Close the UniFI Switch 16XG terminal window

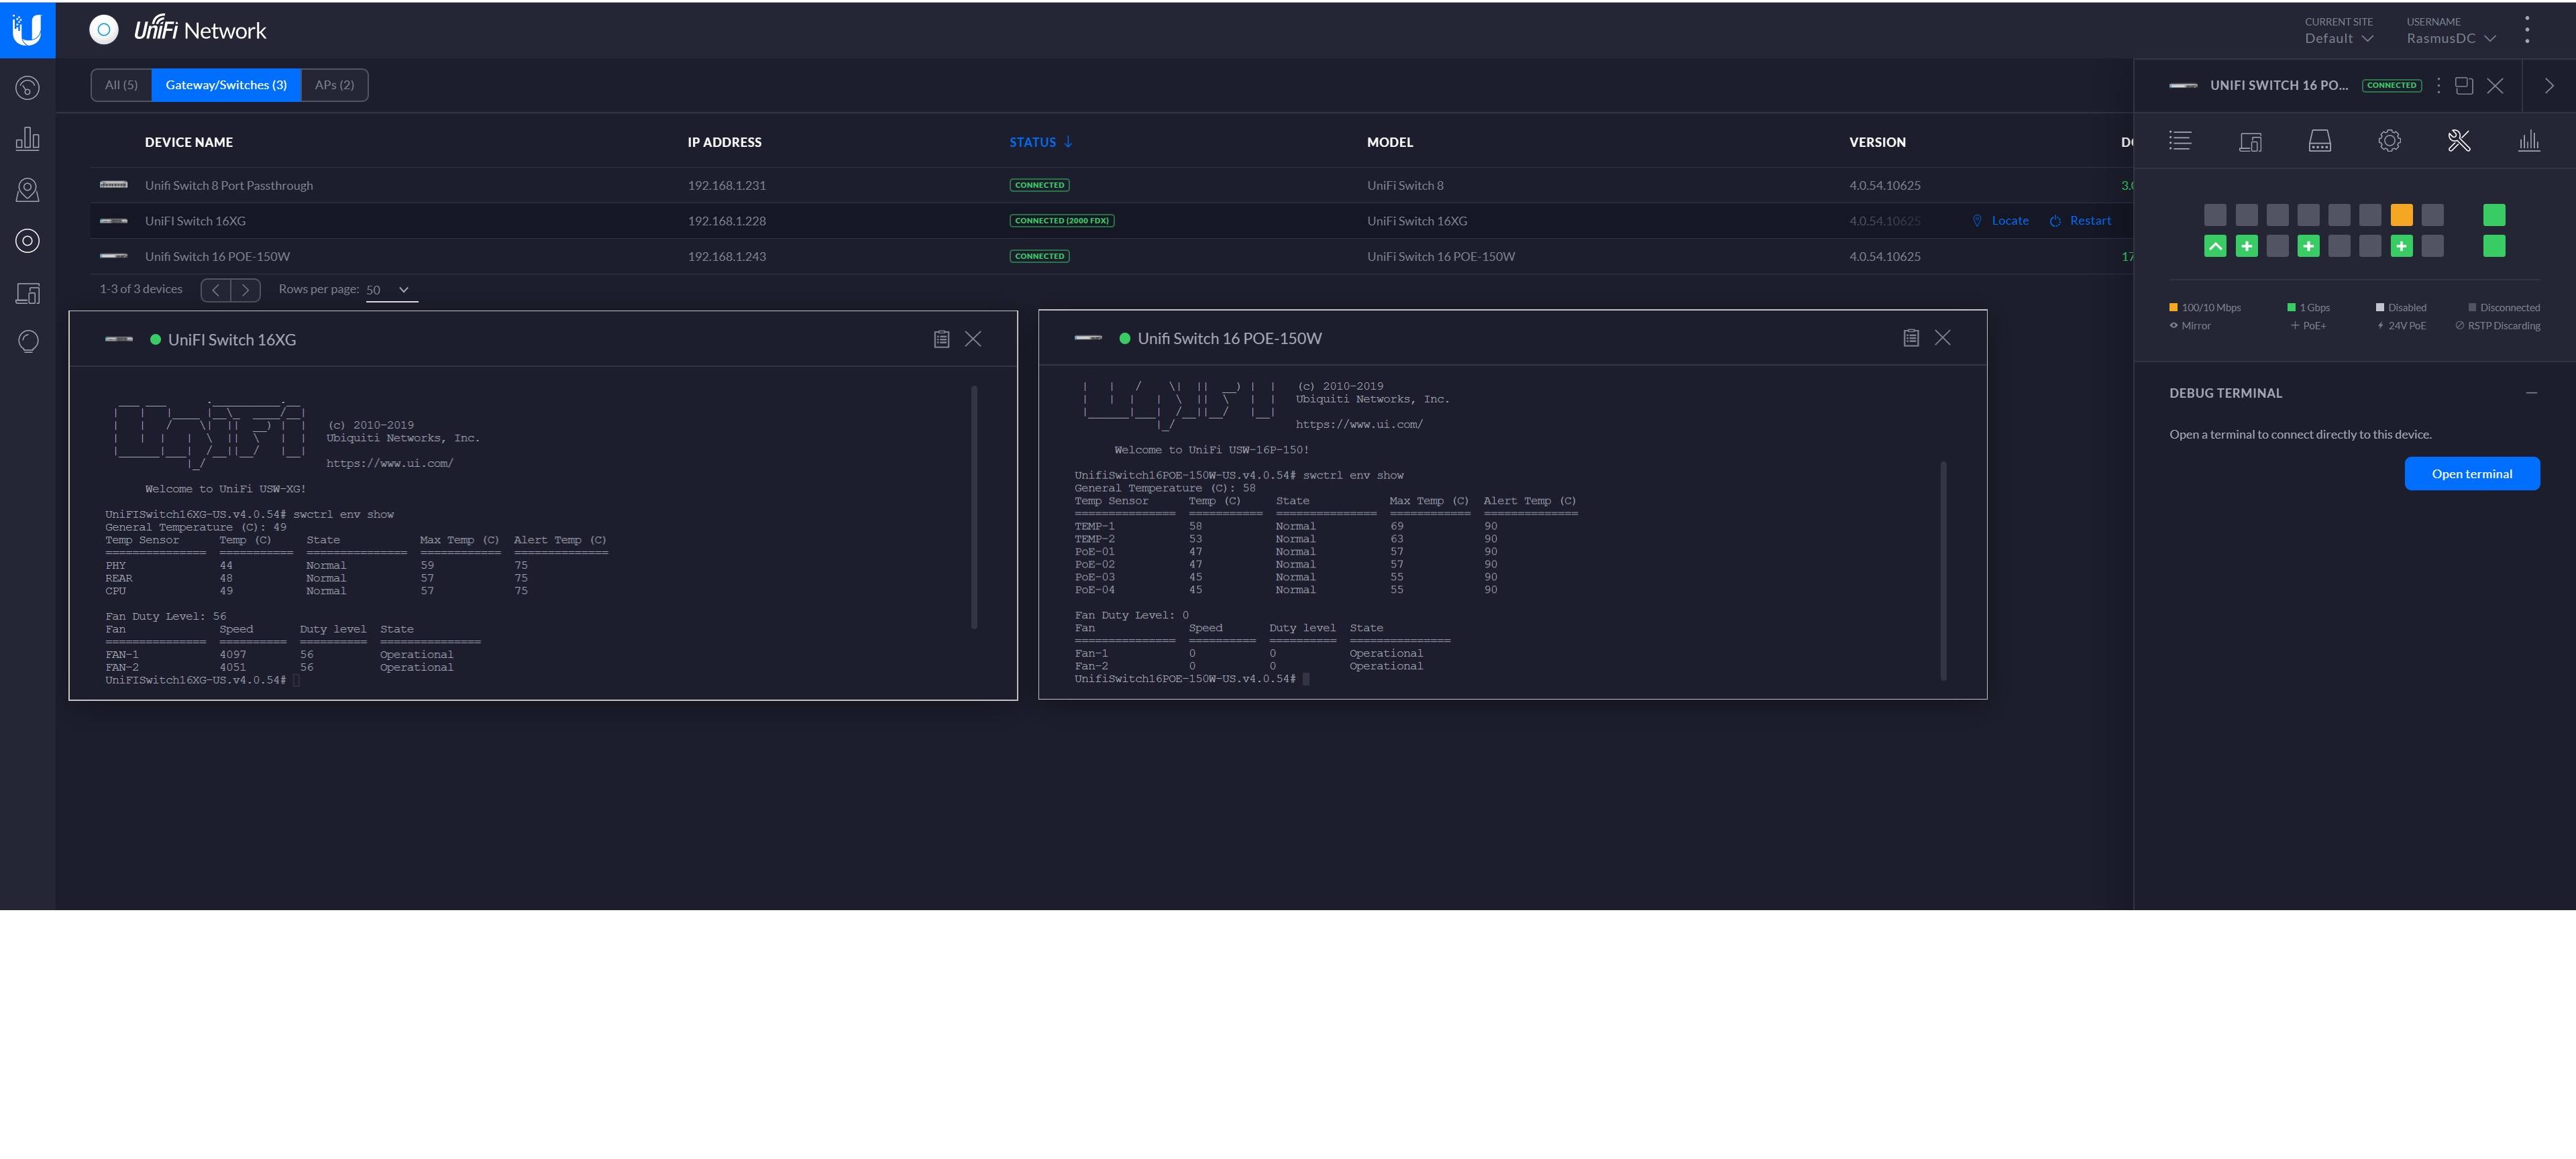click(973, 339)
